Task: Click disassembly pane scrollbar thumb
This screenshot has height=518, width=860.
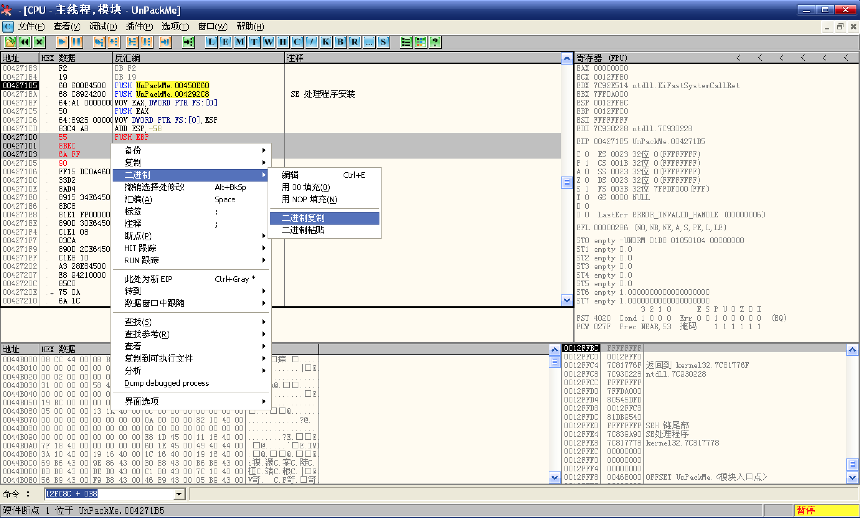Action: (x=567, y=182)
